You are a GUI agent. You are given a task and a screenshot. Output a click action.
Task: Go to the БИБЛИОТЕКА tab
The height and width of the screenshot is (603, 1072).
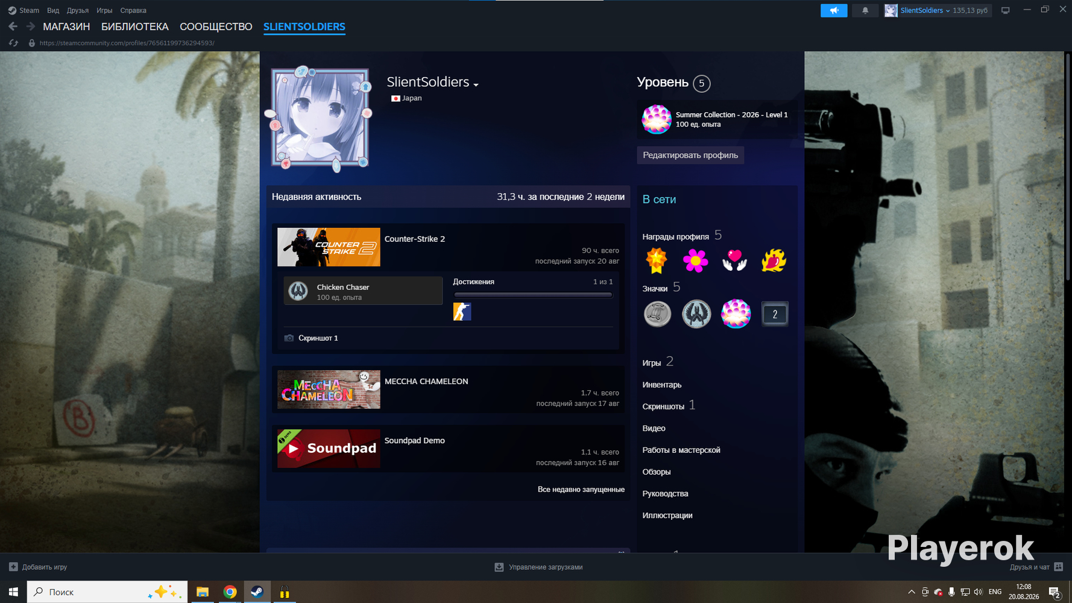click(135, 27)
